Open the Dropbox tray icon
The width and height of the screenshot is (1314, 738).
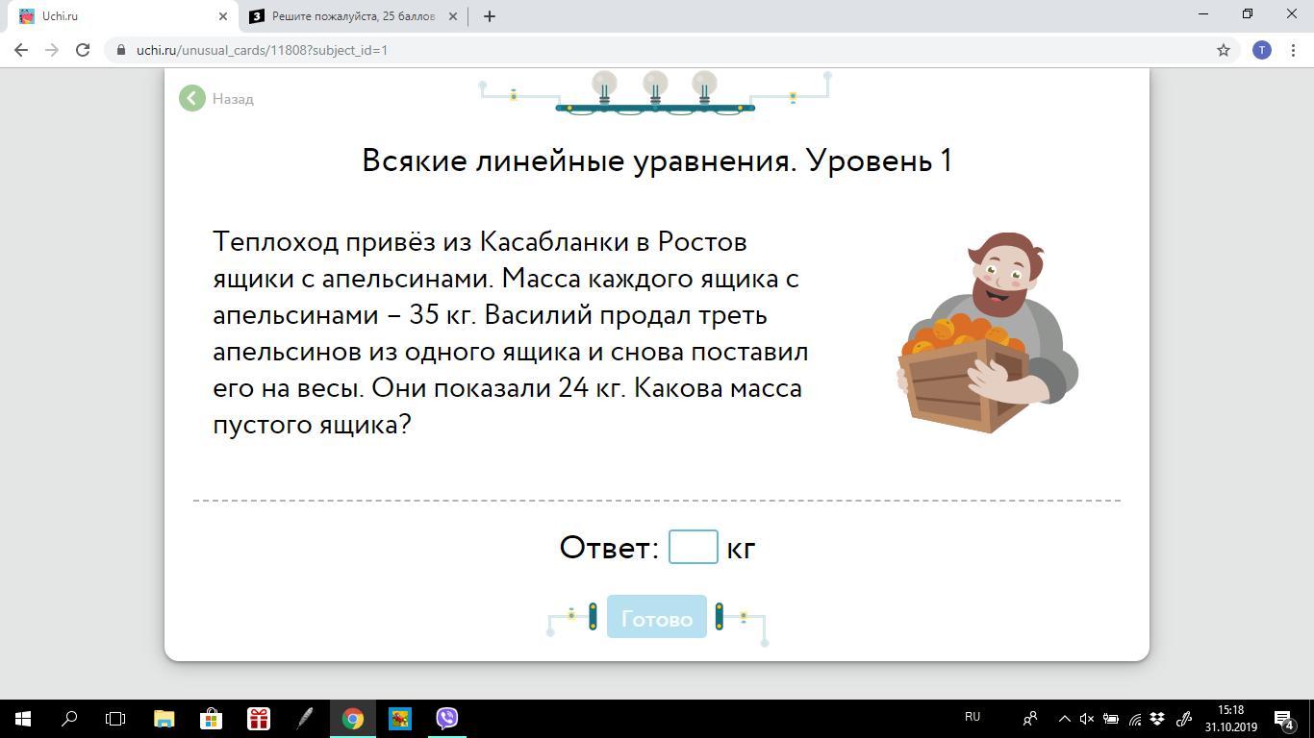[1158, 718]
